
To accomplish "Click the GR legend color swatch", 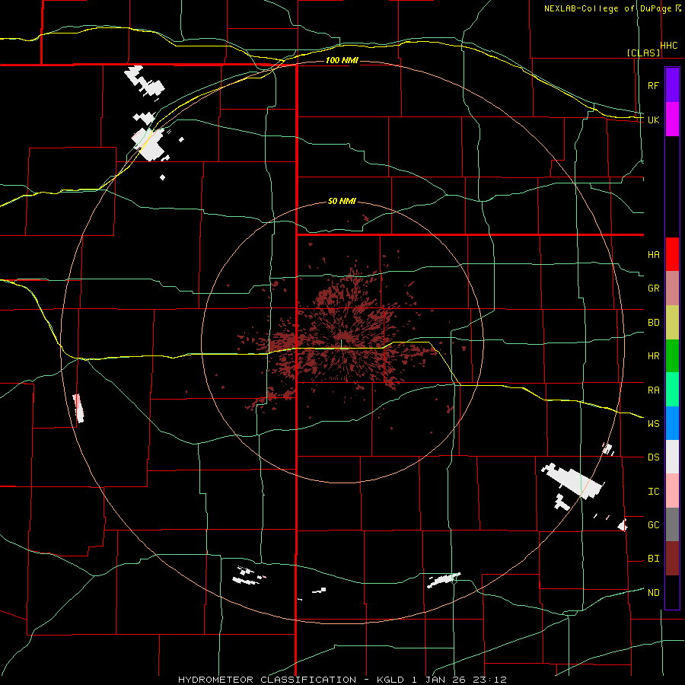I will 672,288.
